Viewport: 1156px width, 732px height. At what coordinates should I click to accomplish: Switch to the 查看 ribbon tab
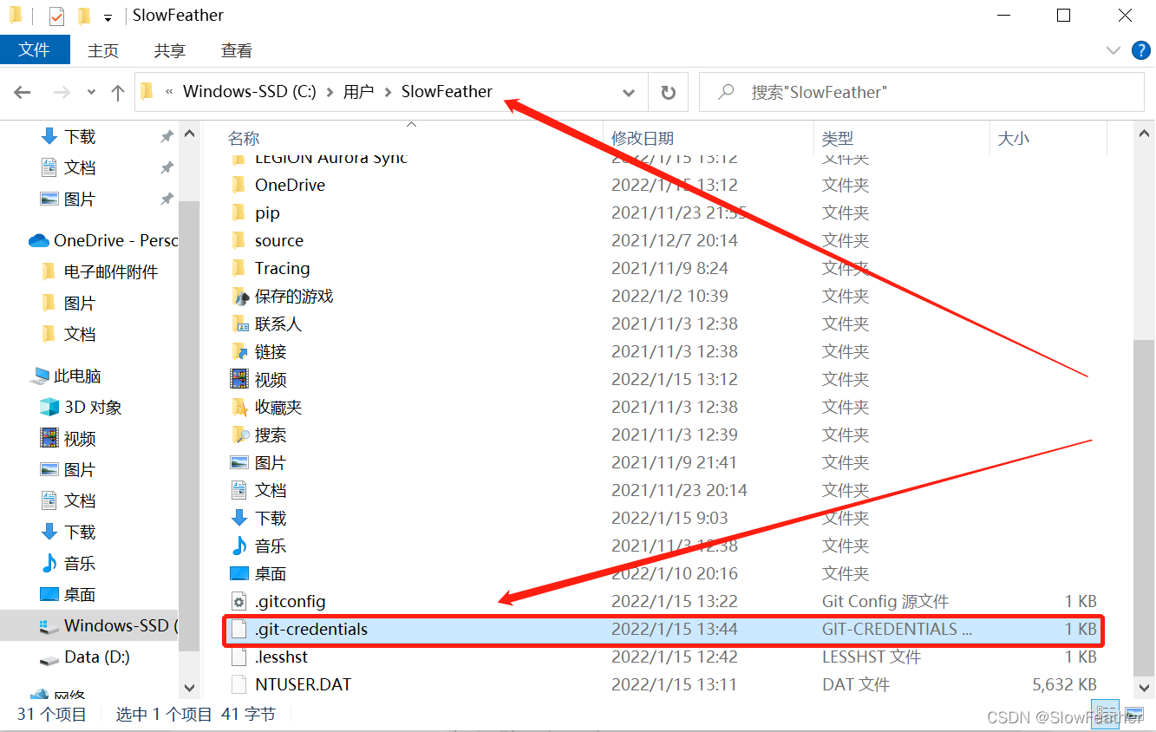(237, 50)
